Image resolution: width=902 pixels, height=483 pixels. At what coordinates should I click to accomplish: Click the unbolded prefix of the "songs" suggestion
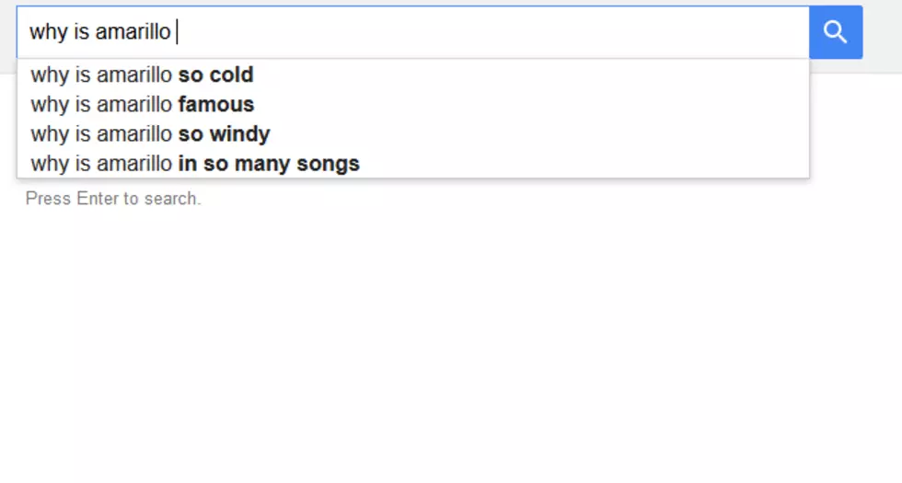(x=101, y=164)
